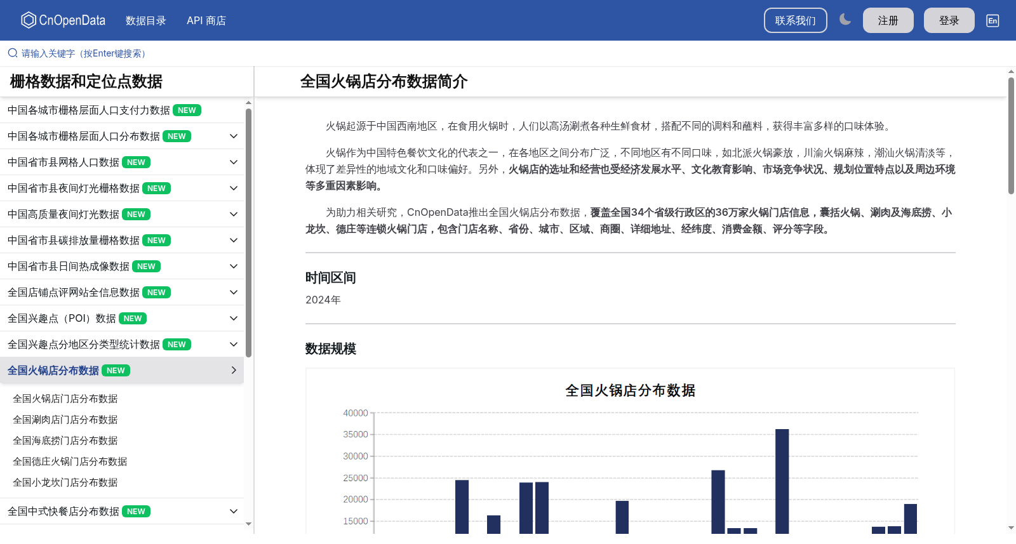Click NEW badge on 全国火锅店分布数据

click(116, 370)
